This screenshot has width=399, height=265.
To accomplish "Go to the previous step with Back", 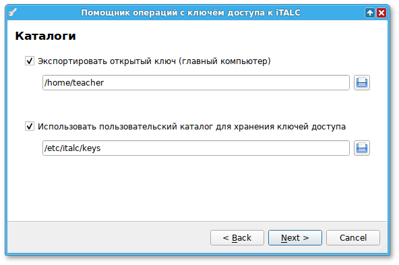I will [237, 238].
